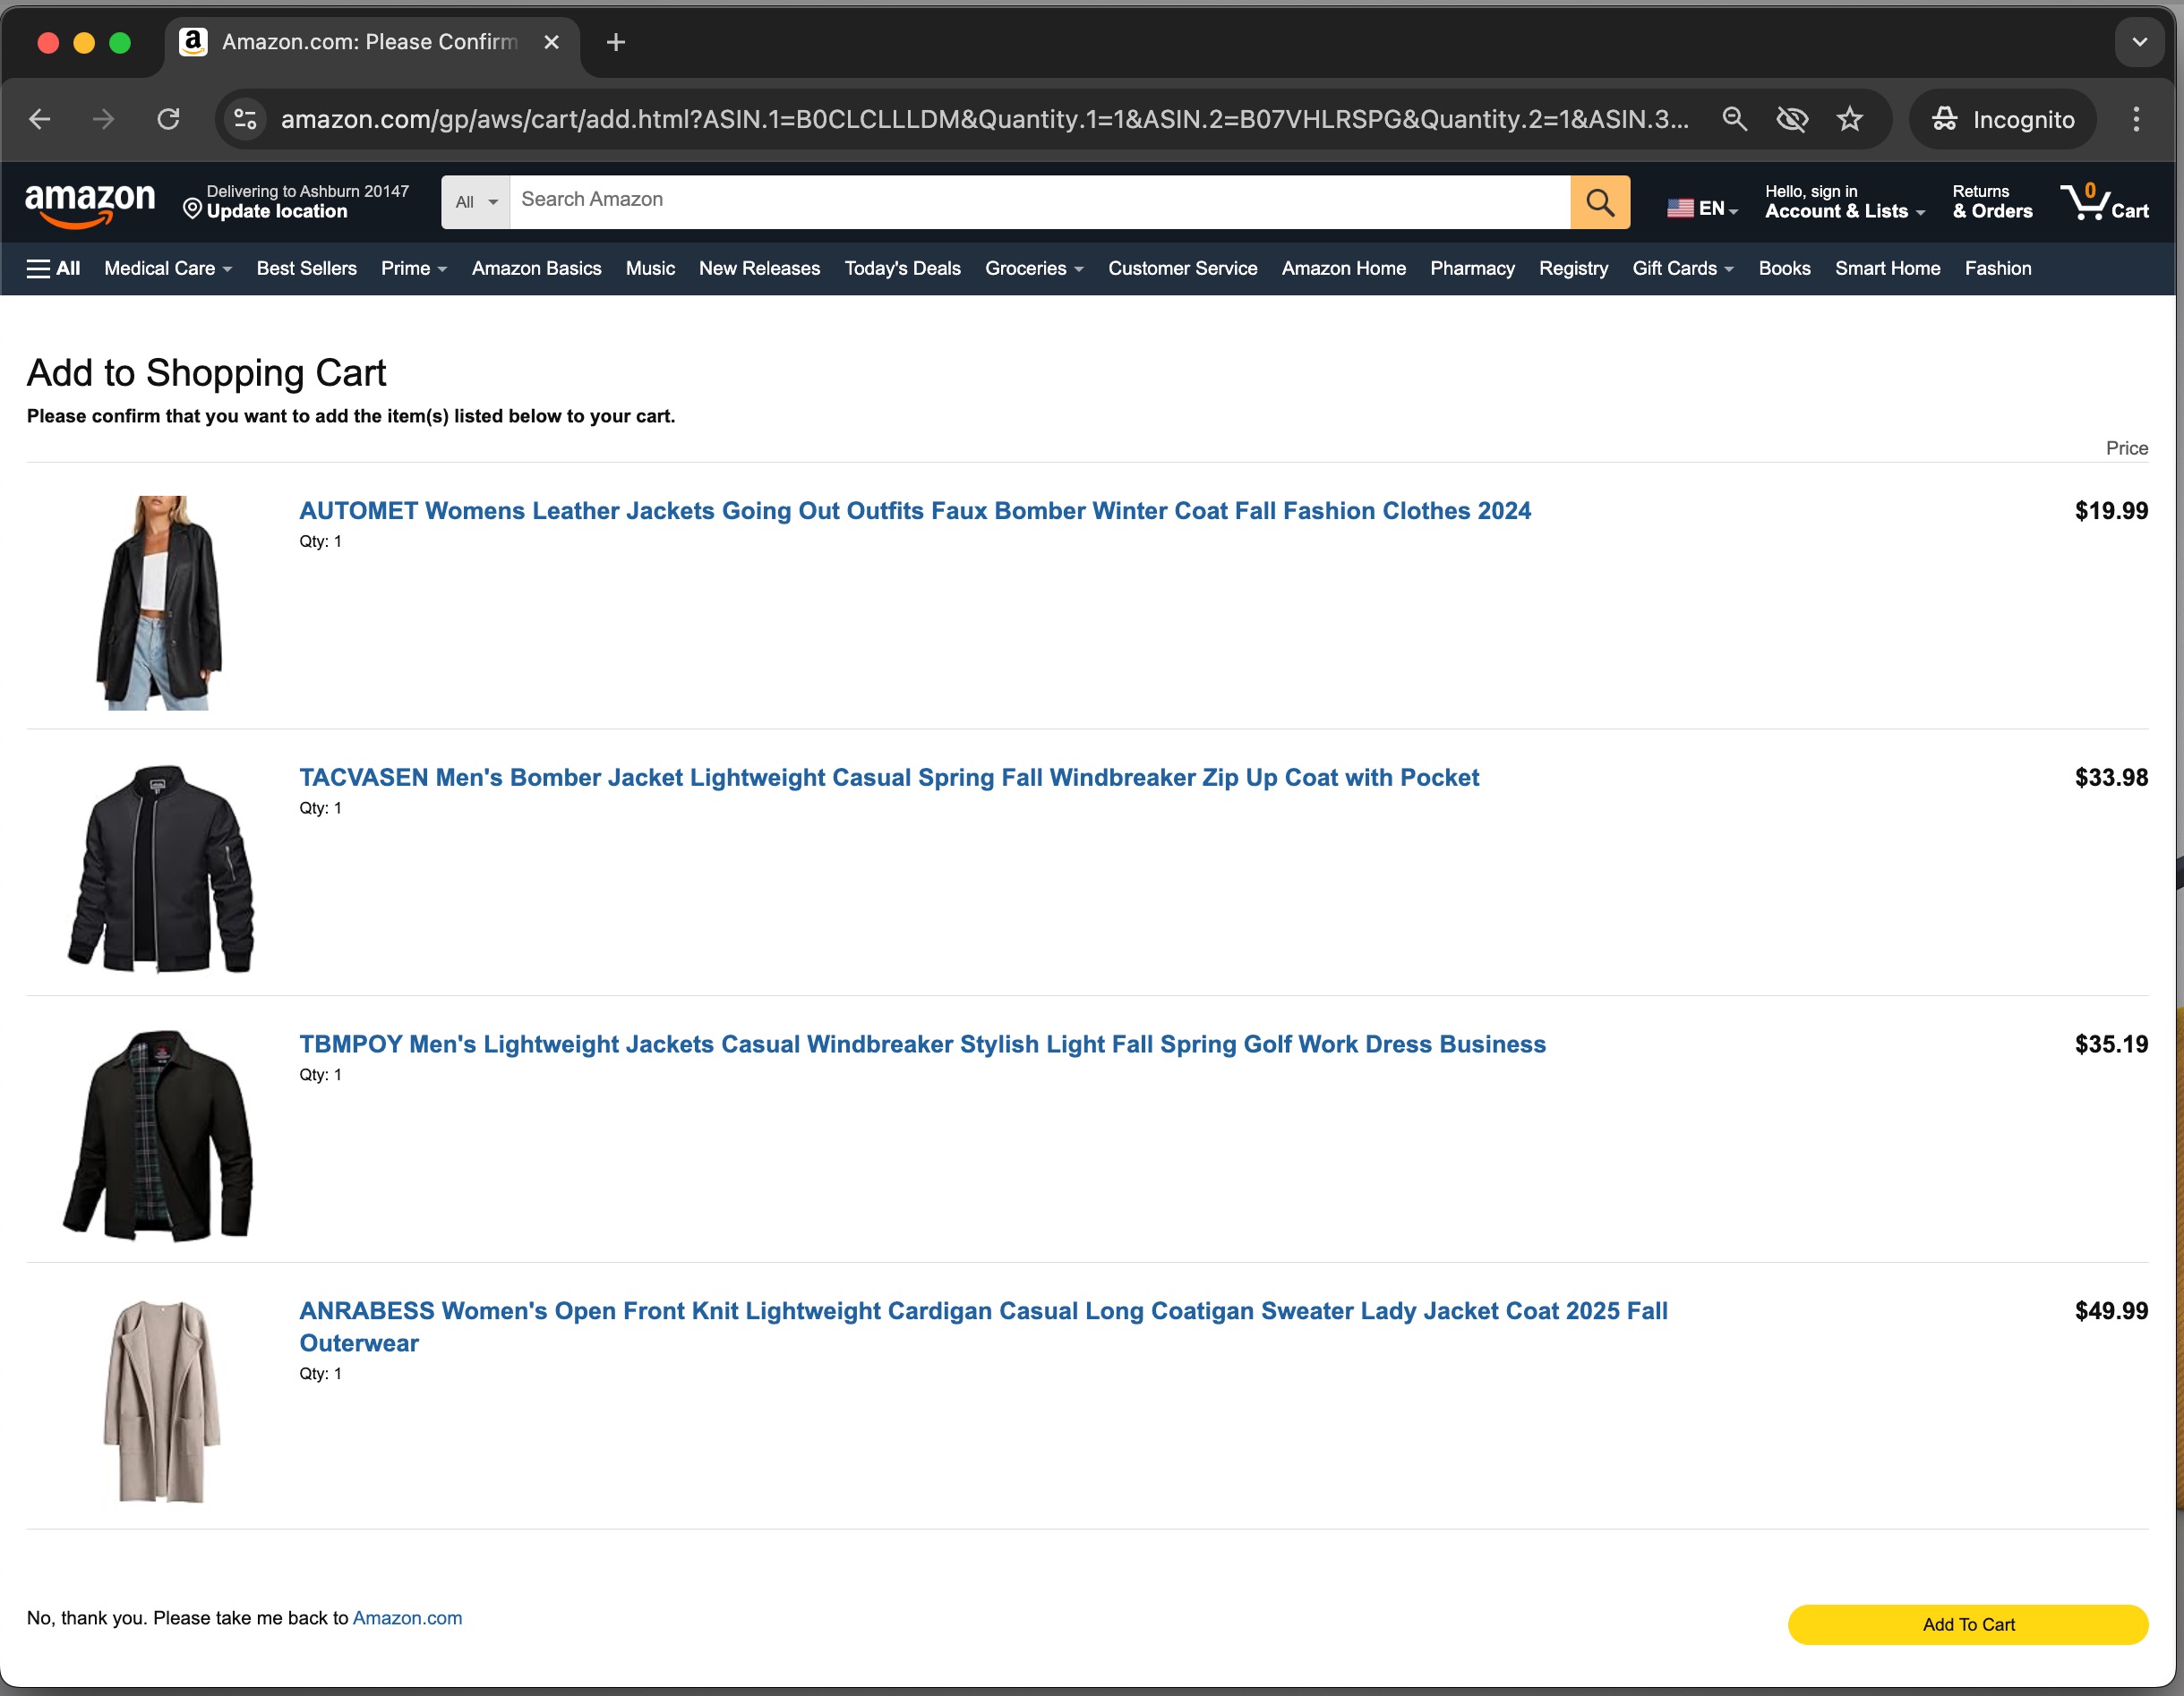Click the ANRABESS cardigan thumbnail
The image size is (2184, 1696).
[162, 1402]
